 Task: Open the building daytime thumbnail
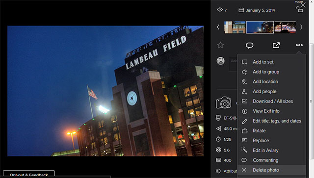235,27
